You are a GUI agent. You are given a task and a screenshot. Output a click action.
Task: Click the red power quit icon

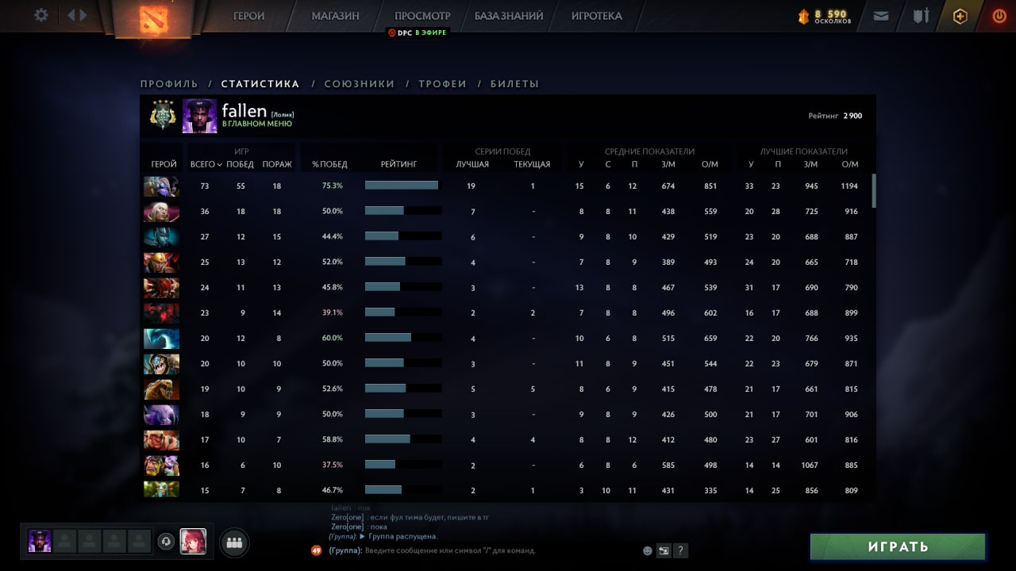click(999, 15)
